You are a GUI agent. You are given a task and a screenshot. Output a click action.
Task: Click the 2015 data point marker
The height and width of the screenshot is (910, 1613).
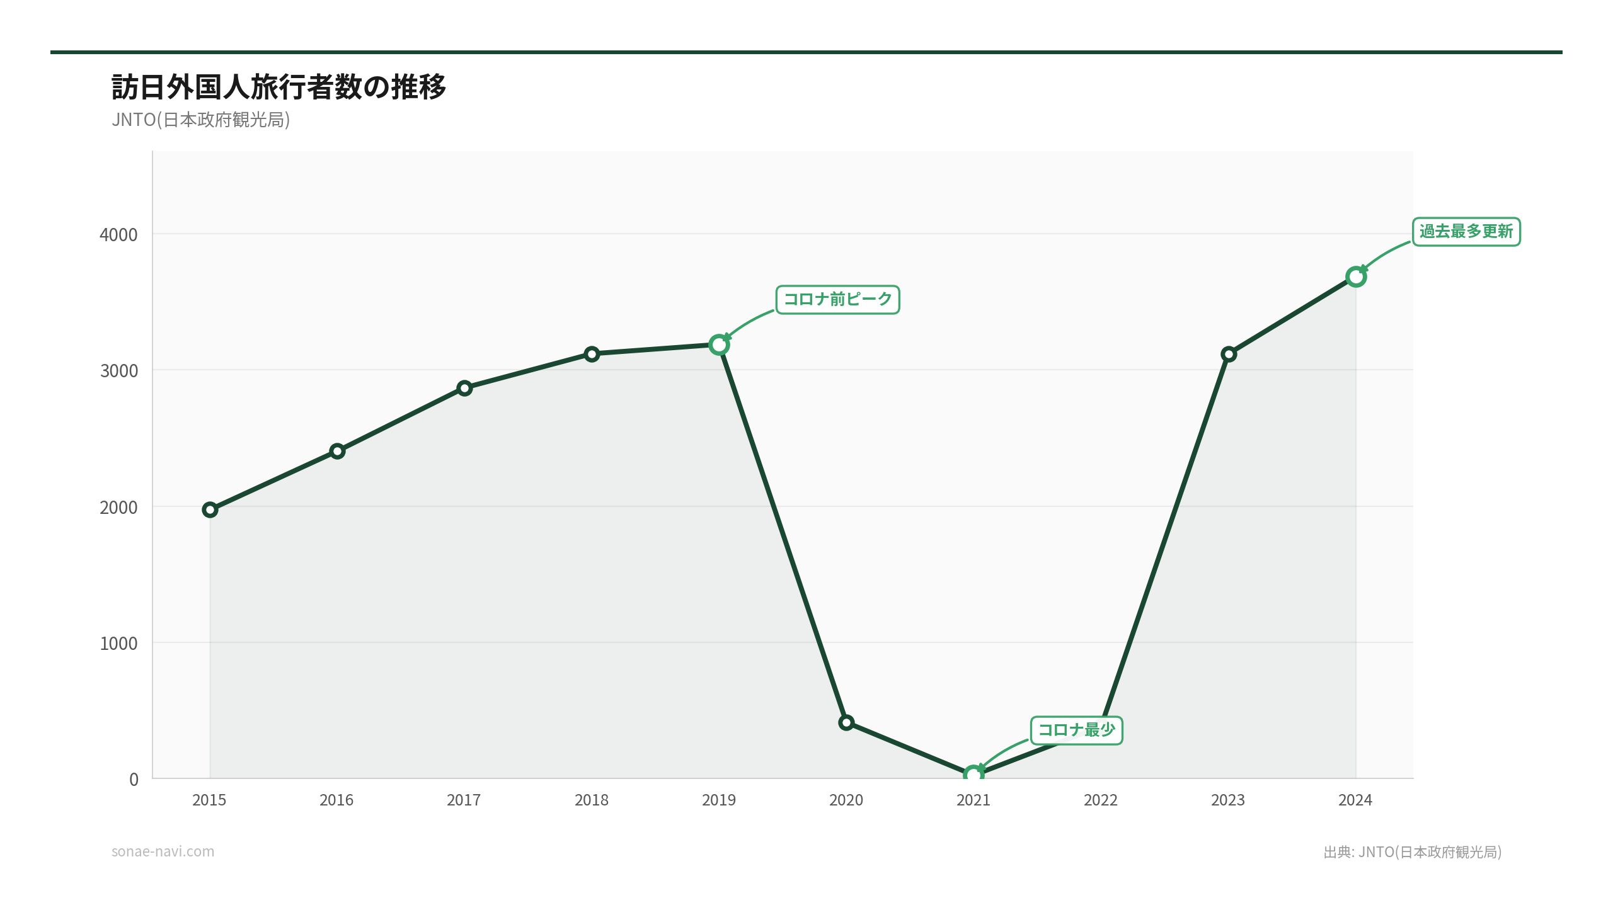210,509
